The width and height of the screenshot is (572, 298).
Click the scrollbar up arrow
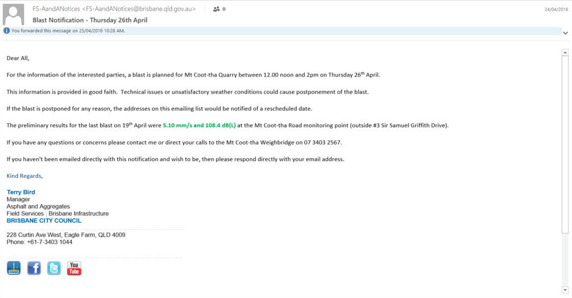click(565, 53)
